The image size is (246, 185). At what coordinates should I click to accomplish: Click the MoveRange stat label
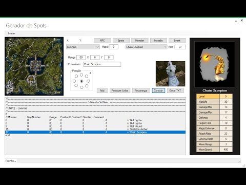tap(208, 144)
